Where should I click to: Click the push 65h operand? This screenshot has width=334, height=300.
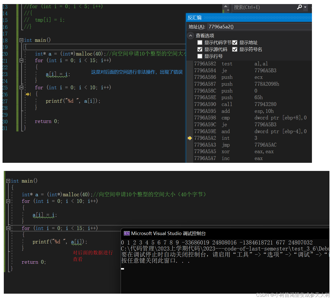258,97
